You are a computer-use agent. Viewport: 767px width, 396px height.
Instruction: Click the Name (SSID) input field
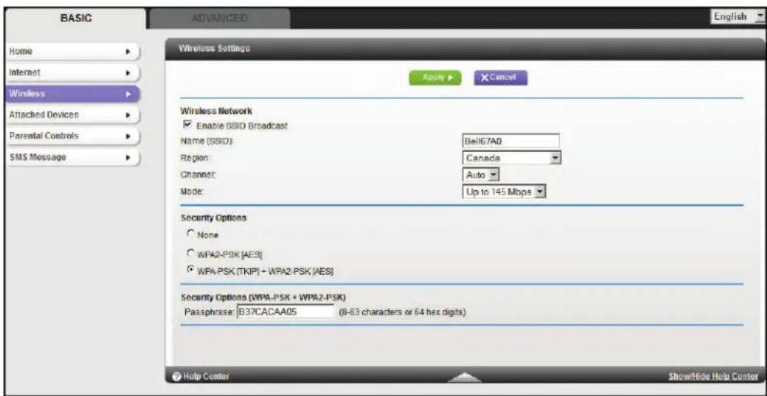pyautogui.click(x=510, y=142)
